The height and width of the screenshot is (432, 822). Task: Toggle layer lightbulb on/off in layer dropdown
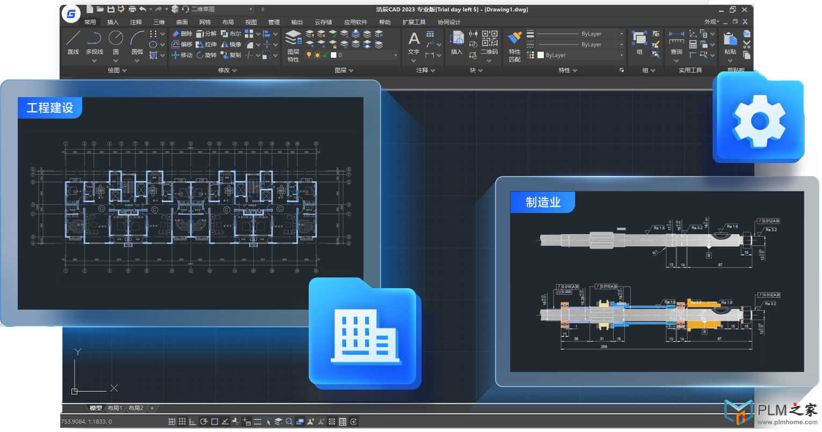pos(309,55)
